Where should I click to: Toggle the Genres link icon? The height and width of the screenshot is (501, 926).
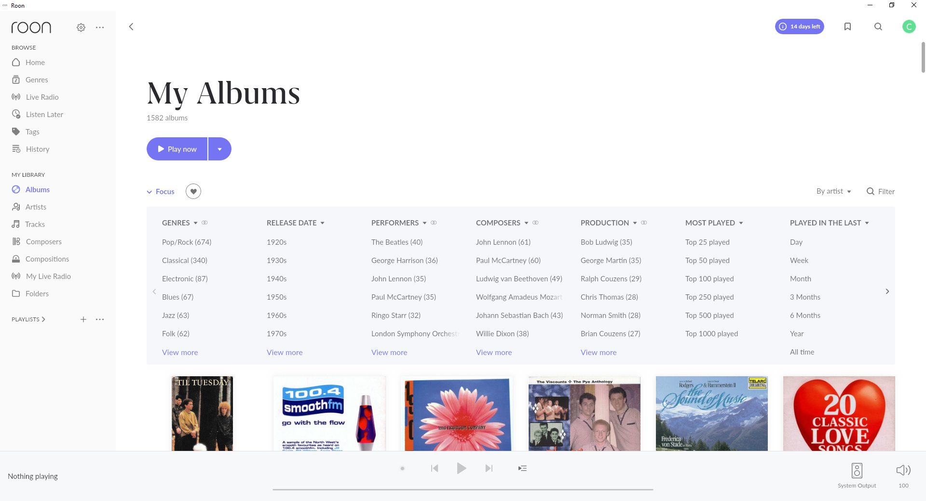pyautogui.click(x=204, y=223)
